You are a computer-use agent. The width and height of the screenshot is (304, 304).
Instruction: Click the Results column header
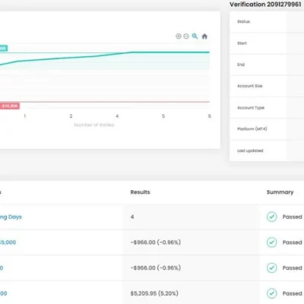140,192
